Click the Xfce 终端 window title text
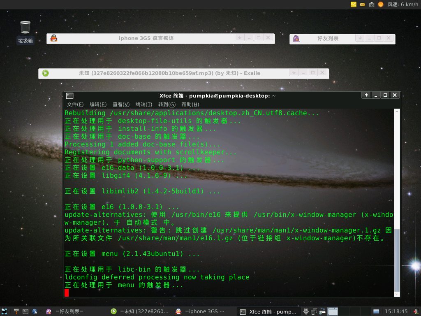The image size is (421, 316). [x=217, y=96]
